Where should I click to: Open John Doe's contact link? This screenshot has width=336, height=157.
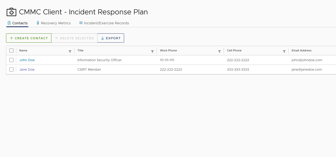[27, 60]
